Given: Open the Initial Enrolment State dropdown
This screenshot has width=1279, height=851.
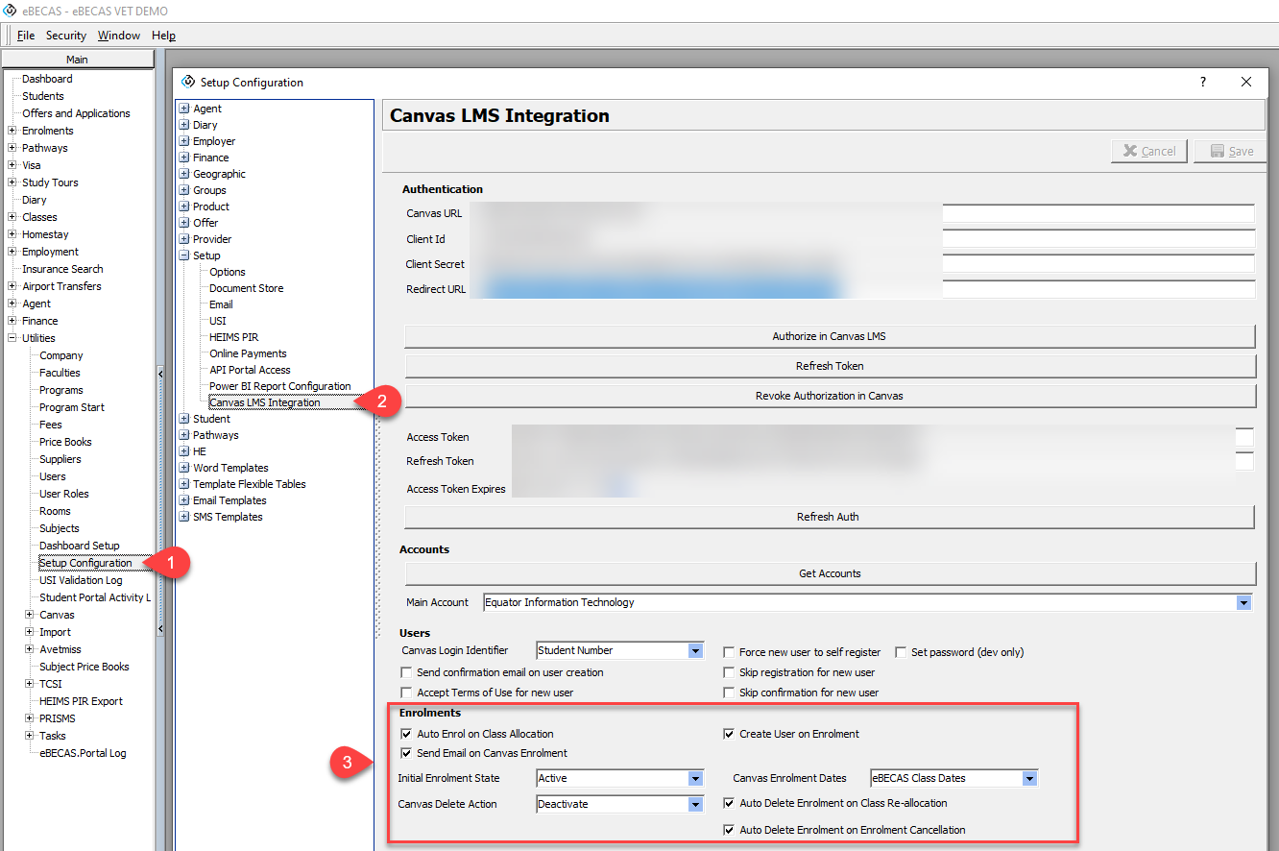Looking at the screenshot, I should click(x=695, y=778).
